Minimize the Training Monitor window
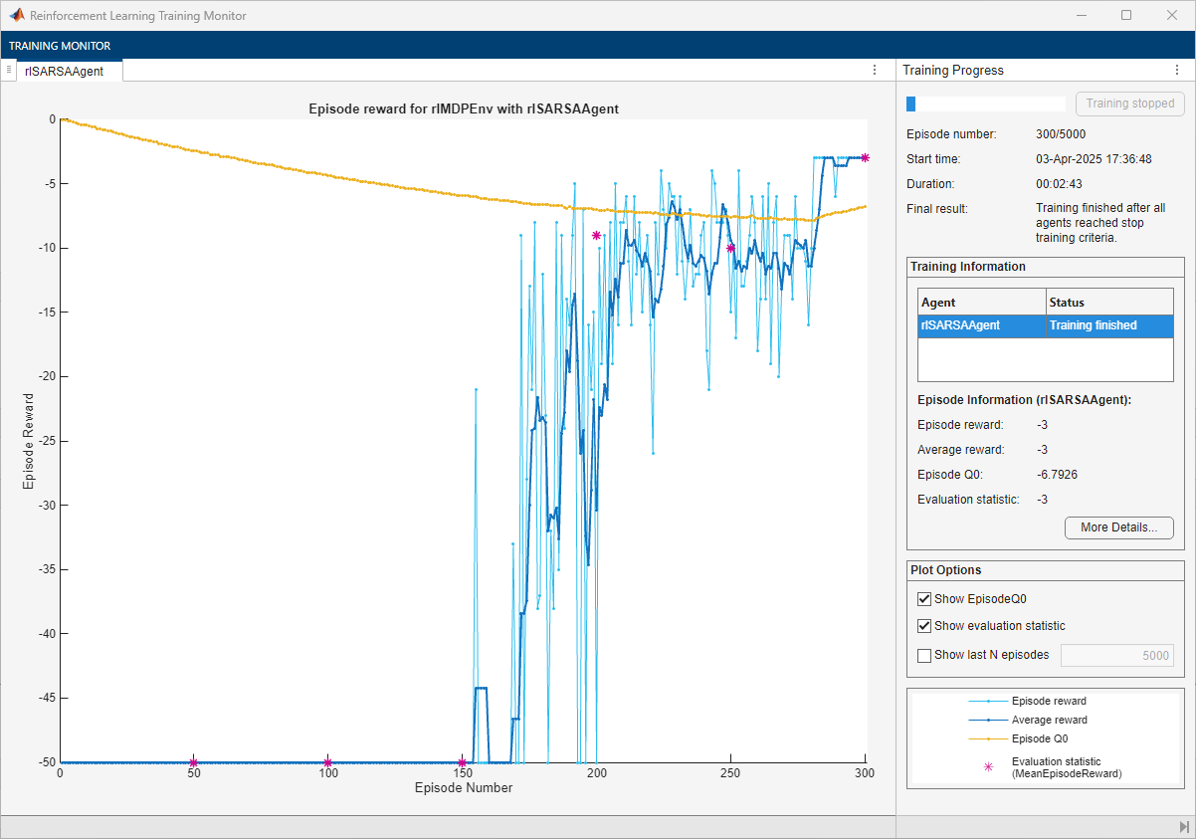The width and height of the screenshot is (1196, 839). point(1081,16)
